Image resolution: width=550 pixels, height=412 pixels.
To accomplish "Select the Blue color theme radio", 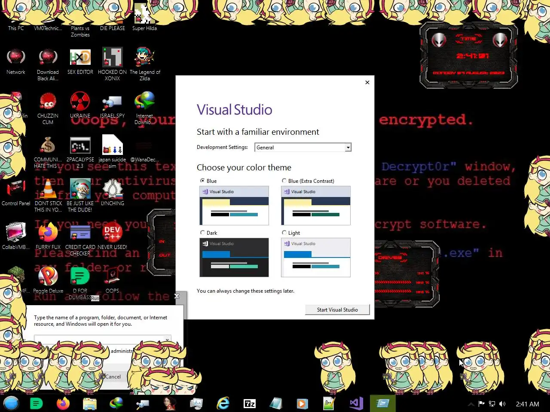I will click(x=202, y=181).
